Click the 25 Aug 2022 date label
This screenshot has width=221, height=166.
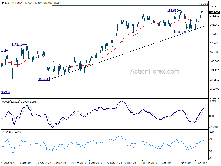(8, 163)
